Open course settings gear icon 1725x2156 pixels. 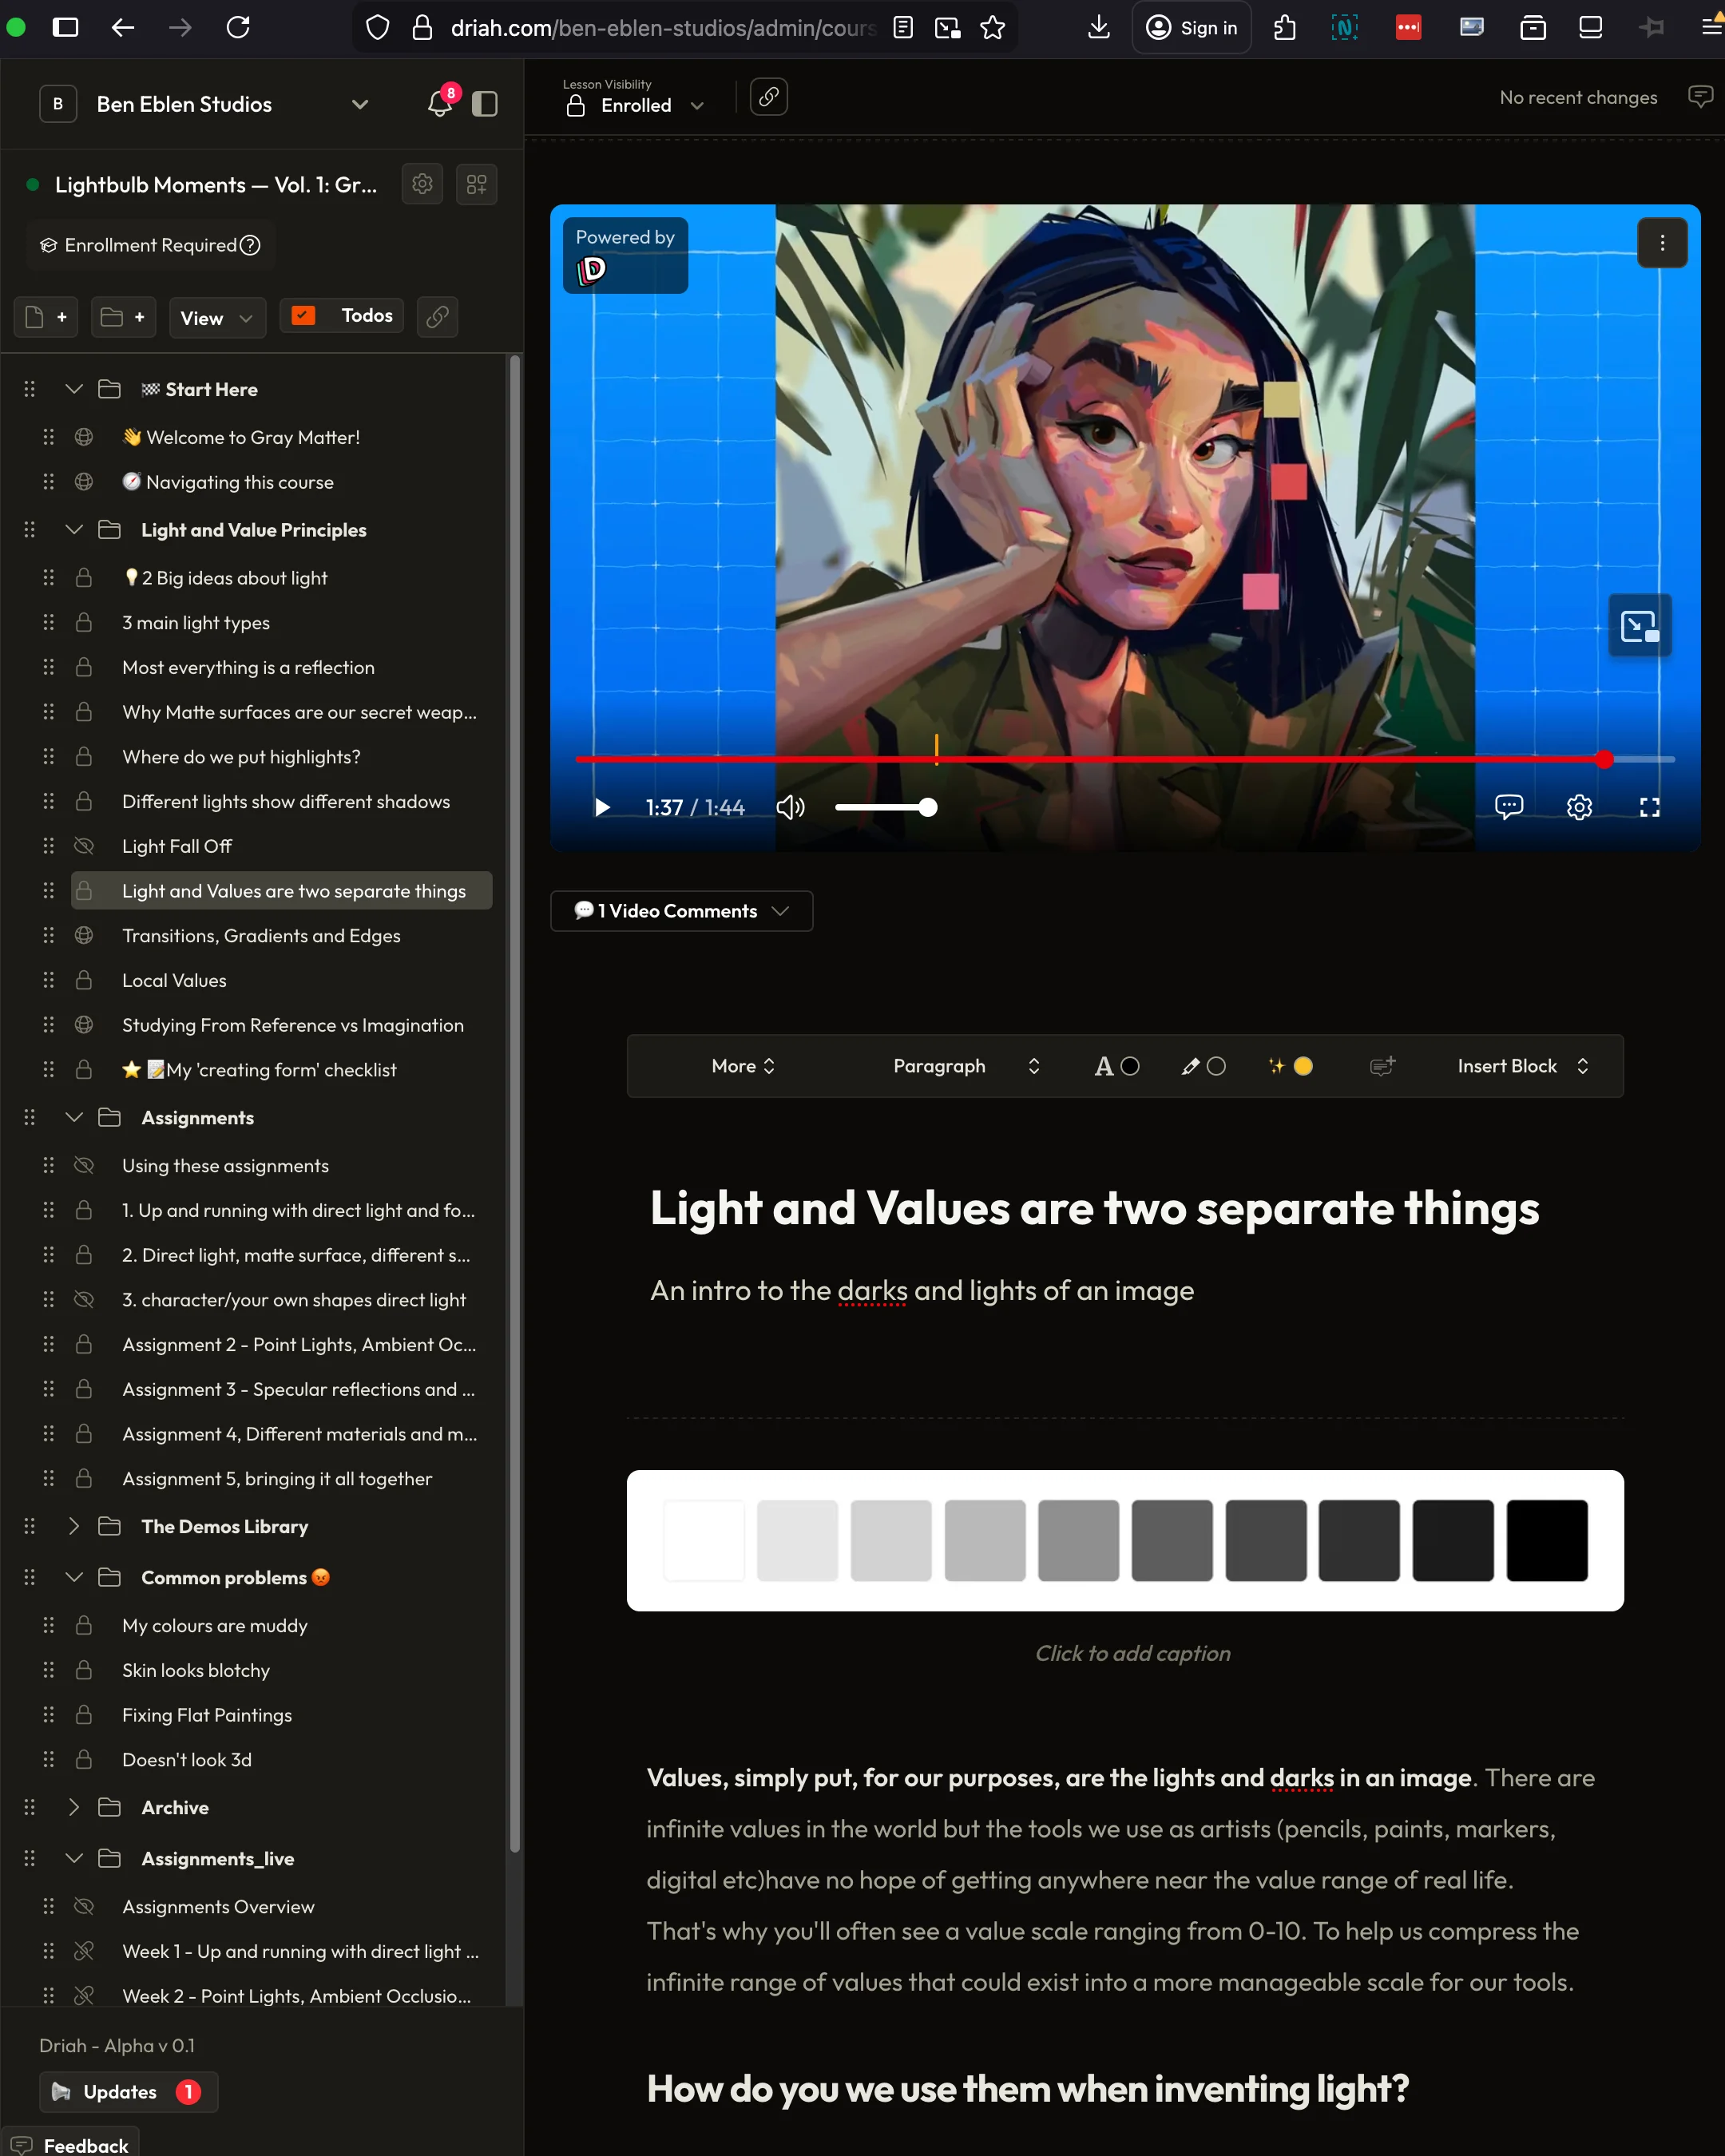(422, 184)
